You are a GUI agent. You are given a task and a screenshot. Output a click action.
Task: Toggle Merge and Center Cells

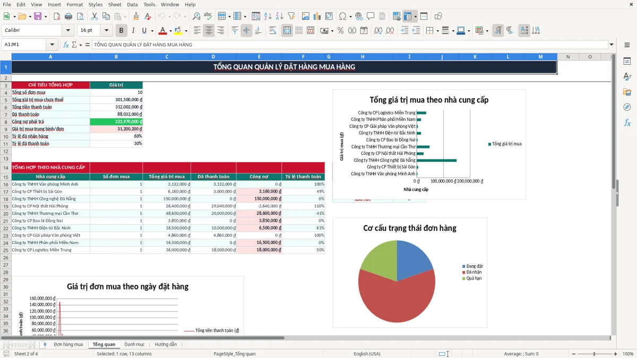pyautogui.click(x=287, y=30)
